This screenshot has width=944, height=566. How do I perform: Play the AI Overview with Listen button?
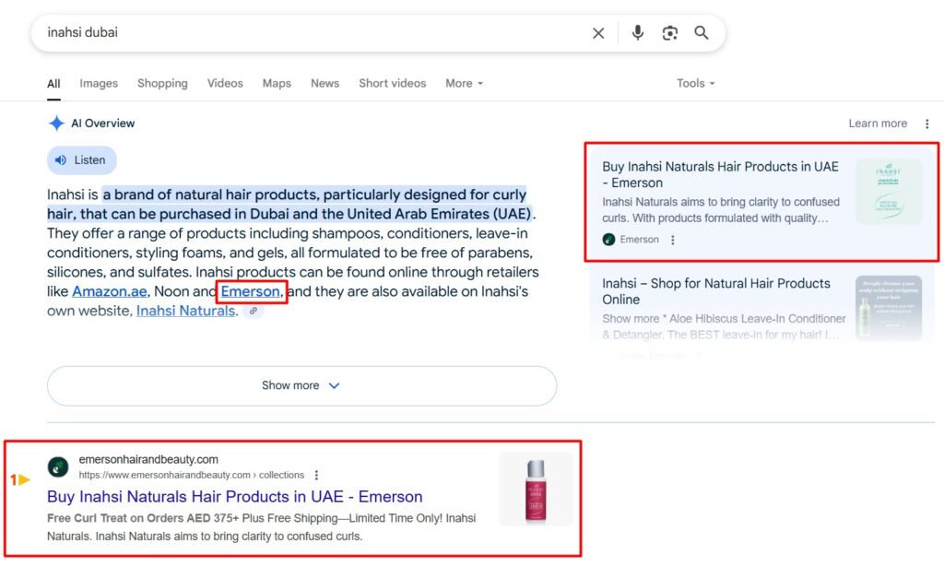[x=82, y=160]
